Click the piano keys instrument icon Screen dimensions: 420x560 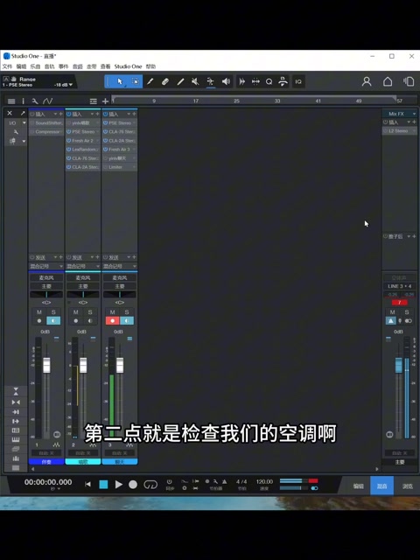[16, 439]
